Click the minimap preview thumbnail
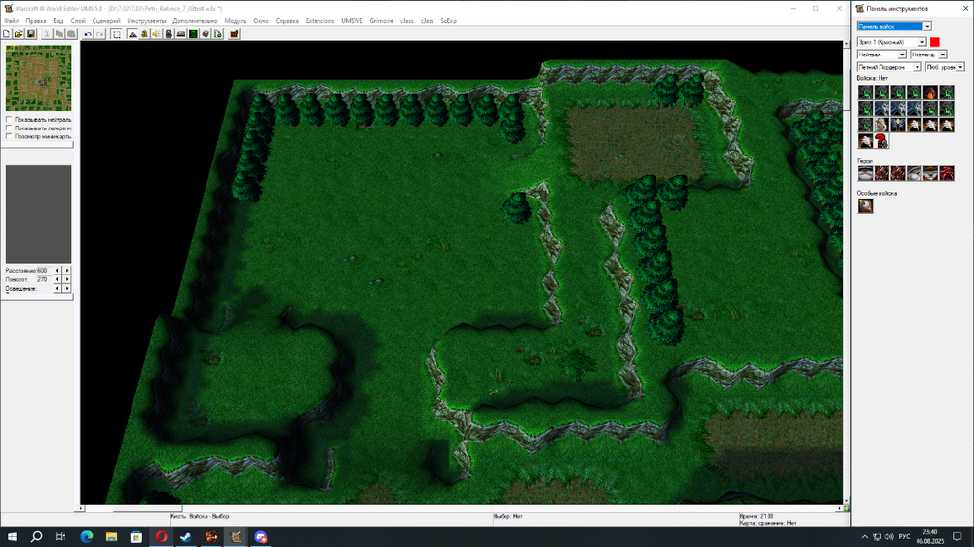Screen dimensions: 974x547 click(38, 78)
